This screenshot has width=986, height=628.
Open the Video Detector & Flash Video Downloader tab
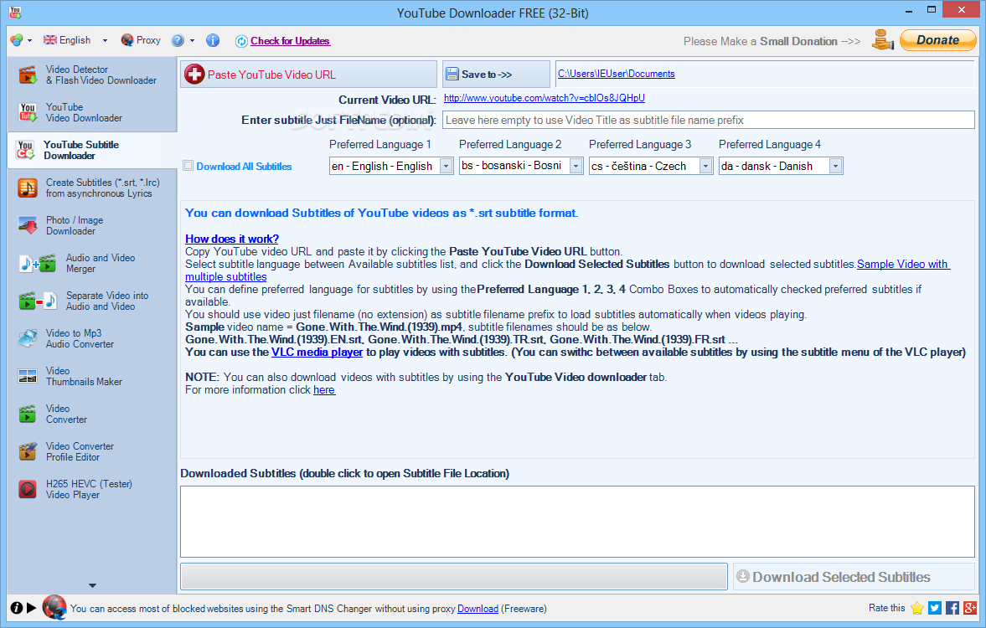[x=92, y=75]
